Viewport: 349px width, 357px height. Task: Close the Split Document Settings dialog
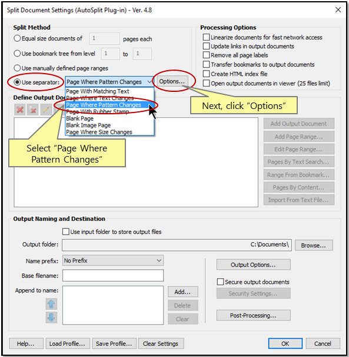coord(338,10)
